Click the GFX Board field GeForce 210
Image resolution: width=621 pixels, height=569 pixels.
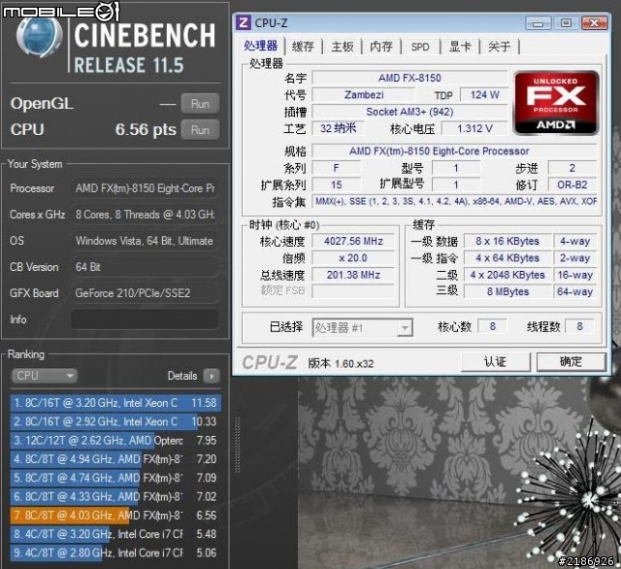pyautogui.click(x=145, y=293)
